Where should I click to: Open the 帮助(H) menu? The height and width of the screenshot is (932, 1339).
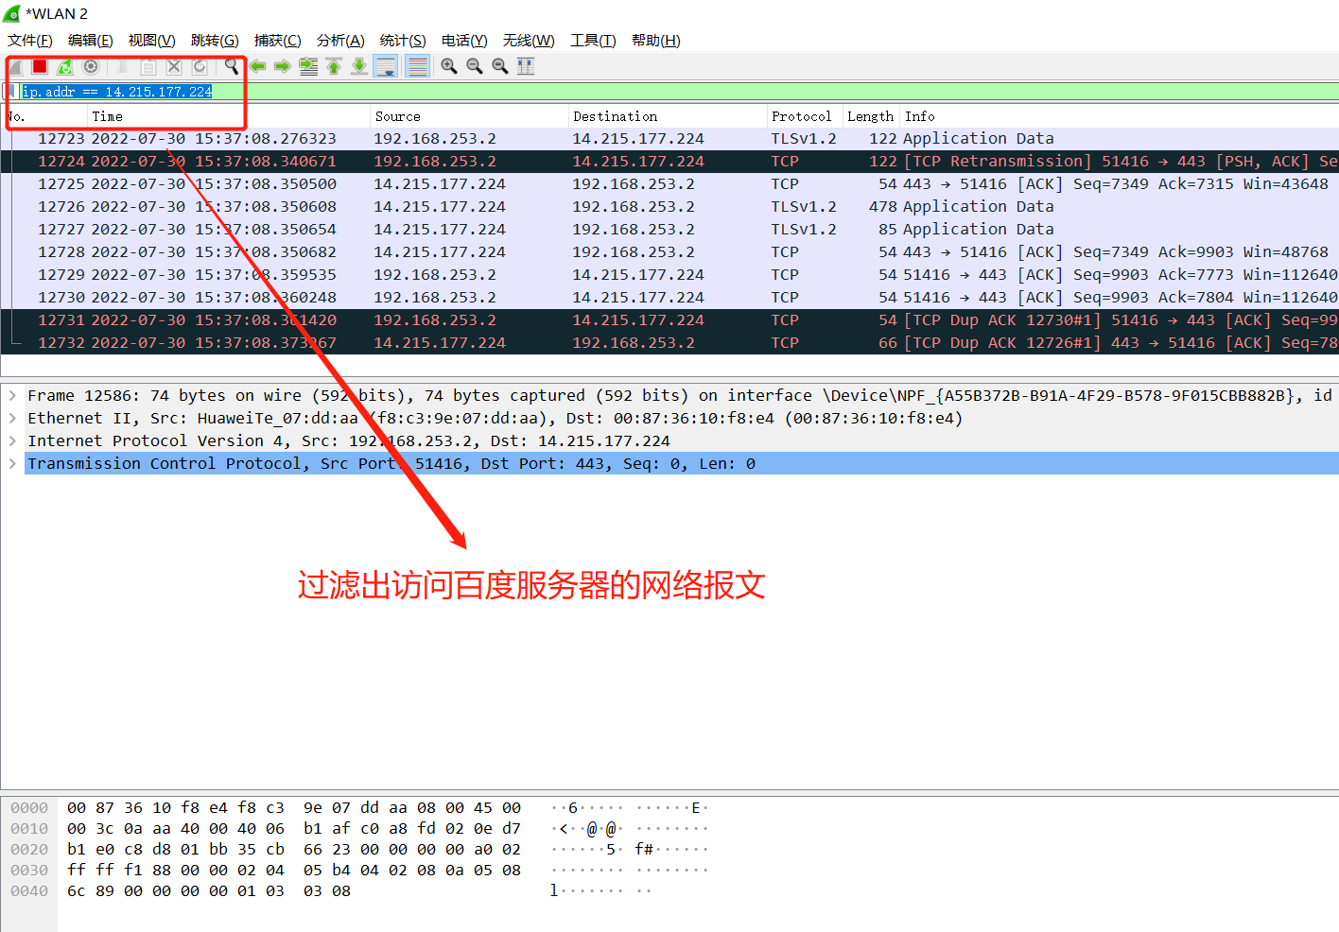point(656,41)
